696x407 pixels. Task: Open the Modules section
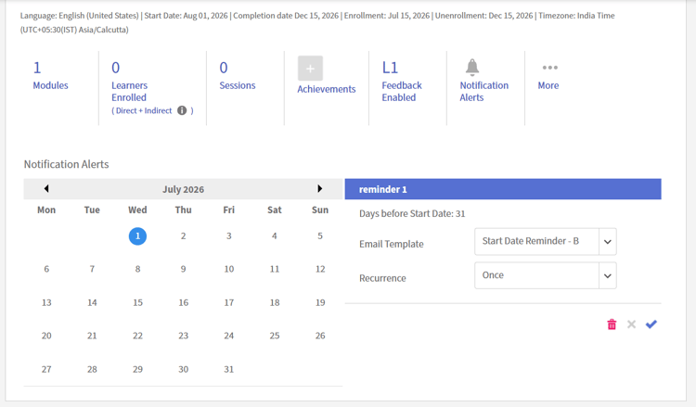pos(51,85)
